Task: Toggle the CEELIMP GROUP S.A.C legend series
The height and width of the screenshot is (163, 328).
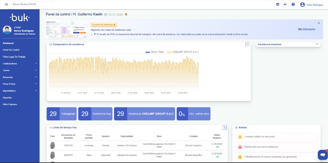Action: [180, 52]
